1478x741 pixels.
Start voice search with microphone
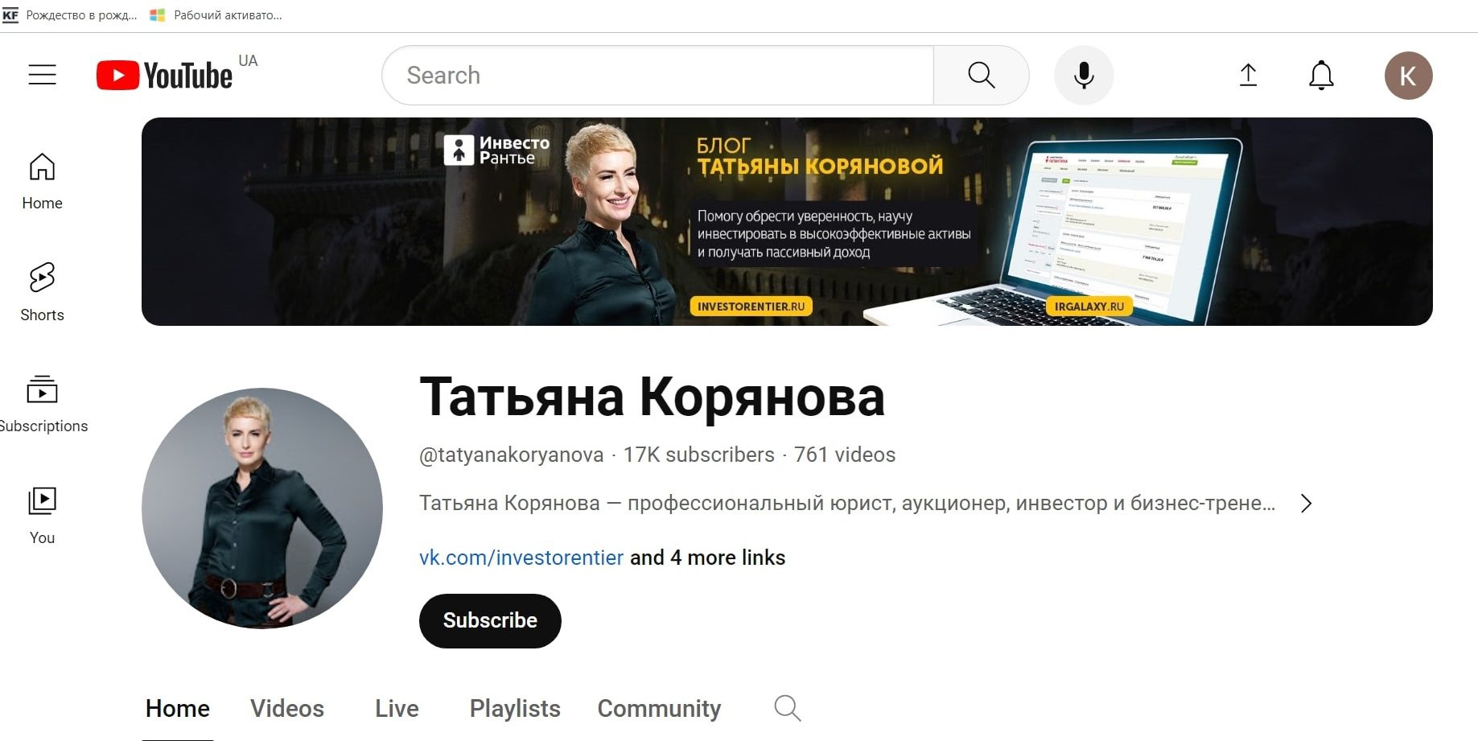[x=1084, y=75]
